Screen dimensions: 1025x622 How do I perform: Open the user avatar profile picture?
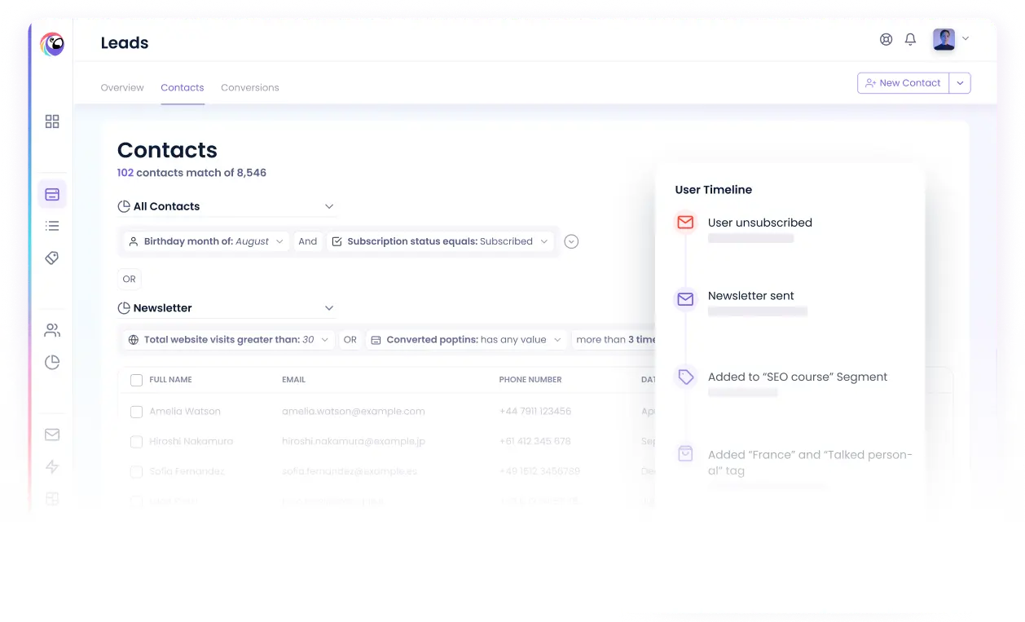[x=944, y=39]
